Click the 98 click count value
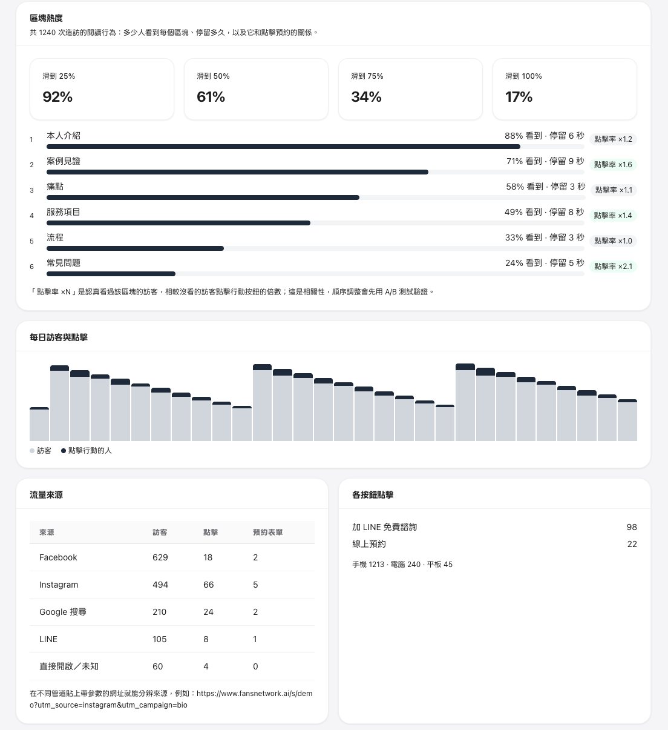The width and height of the screenshot is (668, 730). pyautogui.click(x=632, y=527)
